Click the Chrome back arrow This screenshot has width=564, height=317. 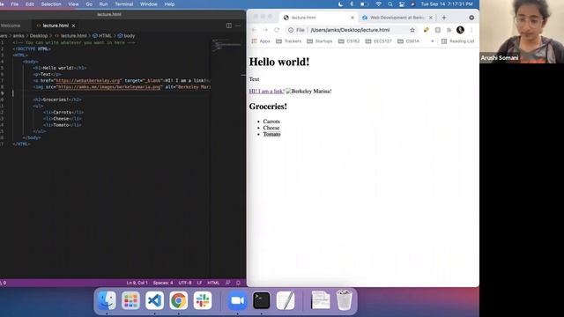pos(255,30)
